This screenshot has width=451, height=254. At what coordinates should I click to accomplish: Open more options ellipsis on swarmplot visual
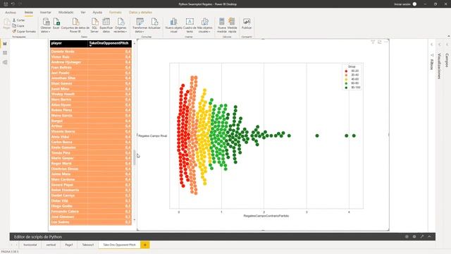[x=386, y=42]
